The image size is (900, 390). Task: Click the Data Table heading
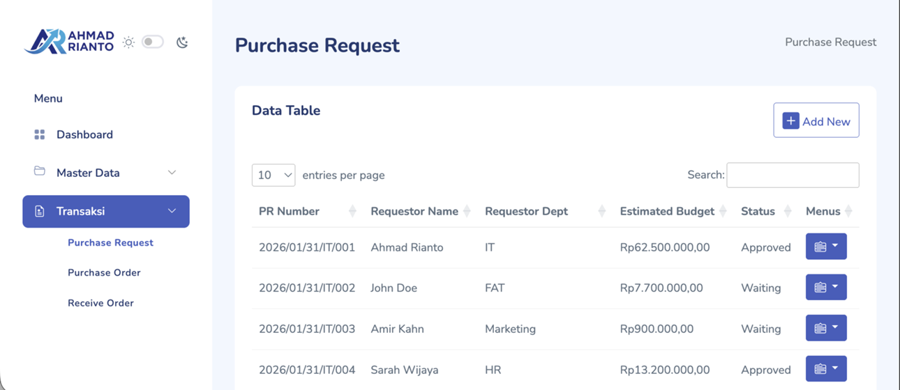(x=286, y=110)
